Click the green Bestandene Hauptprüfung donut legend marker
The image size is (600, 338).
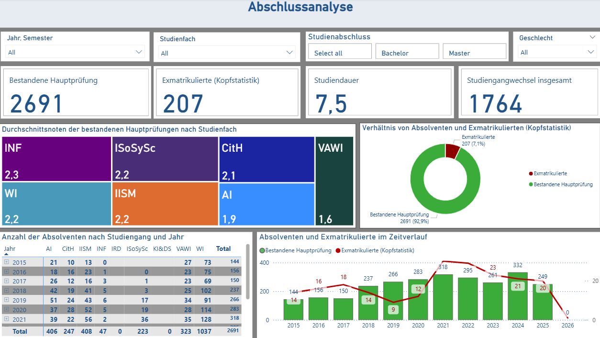tap(531, 184)
